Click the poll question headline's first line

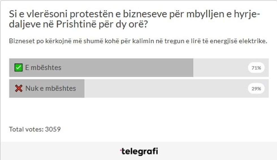(134, 14)
